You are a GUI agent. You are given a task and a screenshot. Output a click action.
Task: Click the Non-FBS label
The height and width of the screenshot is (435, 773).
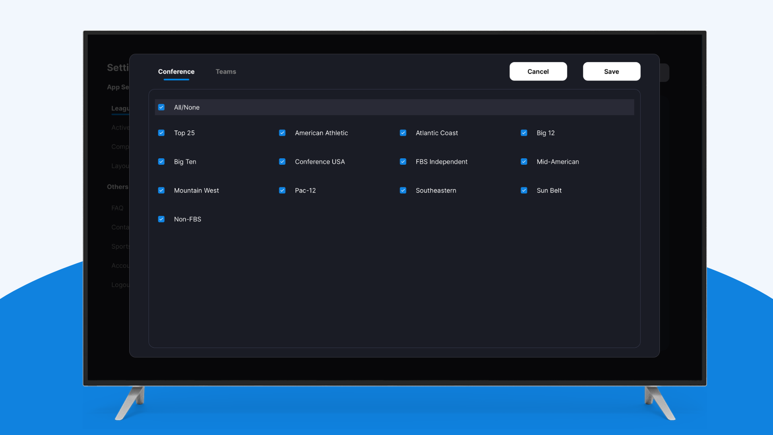click(x=188, y=219)
